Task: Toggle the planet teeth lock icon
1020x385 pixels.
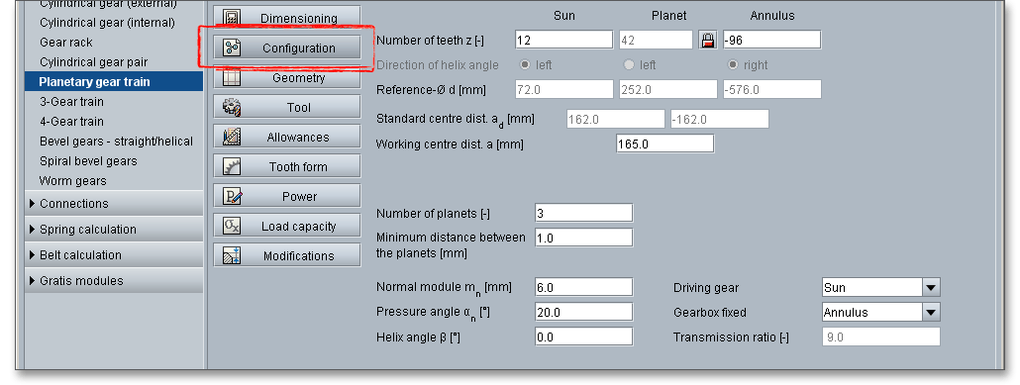Action: (x=708, y=41)
